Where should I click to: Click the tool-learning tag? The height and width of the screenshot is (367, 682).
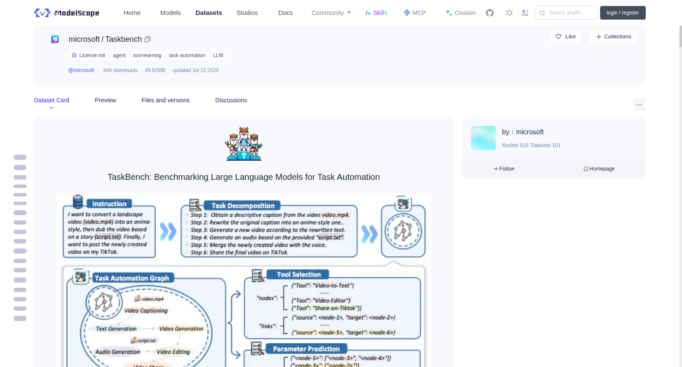(147, 55)
